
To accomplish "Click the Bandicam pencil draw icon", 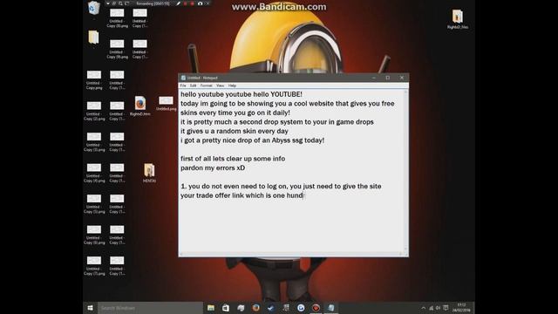I will click(x=178, y=3).
